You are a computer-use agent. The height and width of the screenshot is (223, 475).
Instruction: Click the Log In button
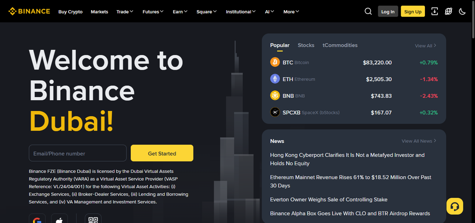point(388,12)
